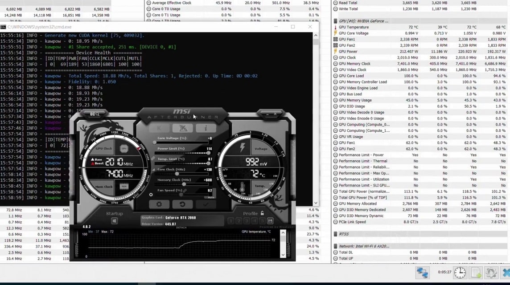Click the thermometer icon beside GPU Temperature
The height and width of the screenshot is (285, 510).
click(x=335, y=27)
